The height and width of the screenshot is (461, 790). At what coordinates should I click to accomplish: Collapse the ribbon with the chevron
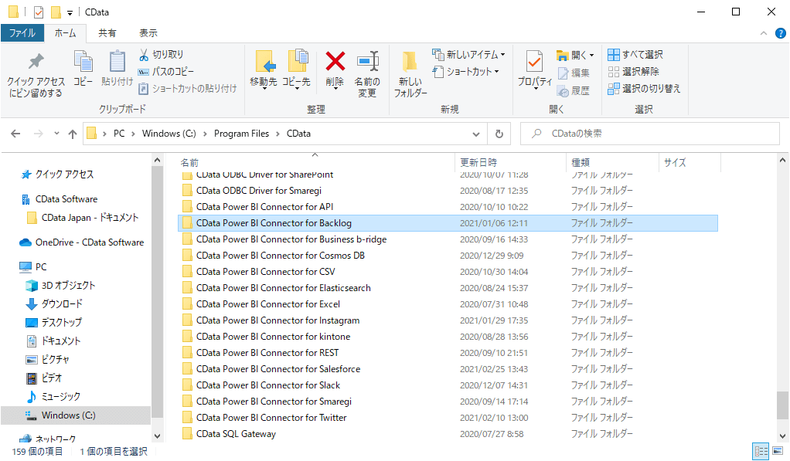point(763,33)
